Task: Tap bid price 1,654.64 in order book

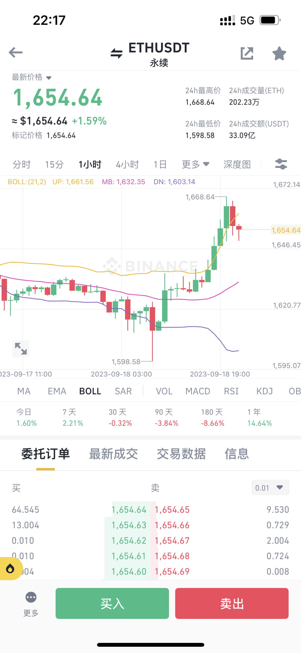Action: coord(129,510)
